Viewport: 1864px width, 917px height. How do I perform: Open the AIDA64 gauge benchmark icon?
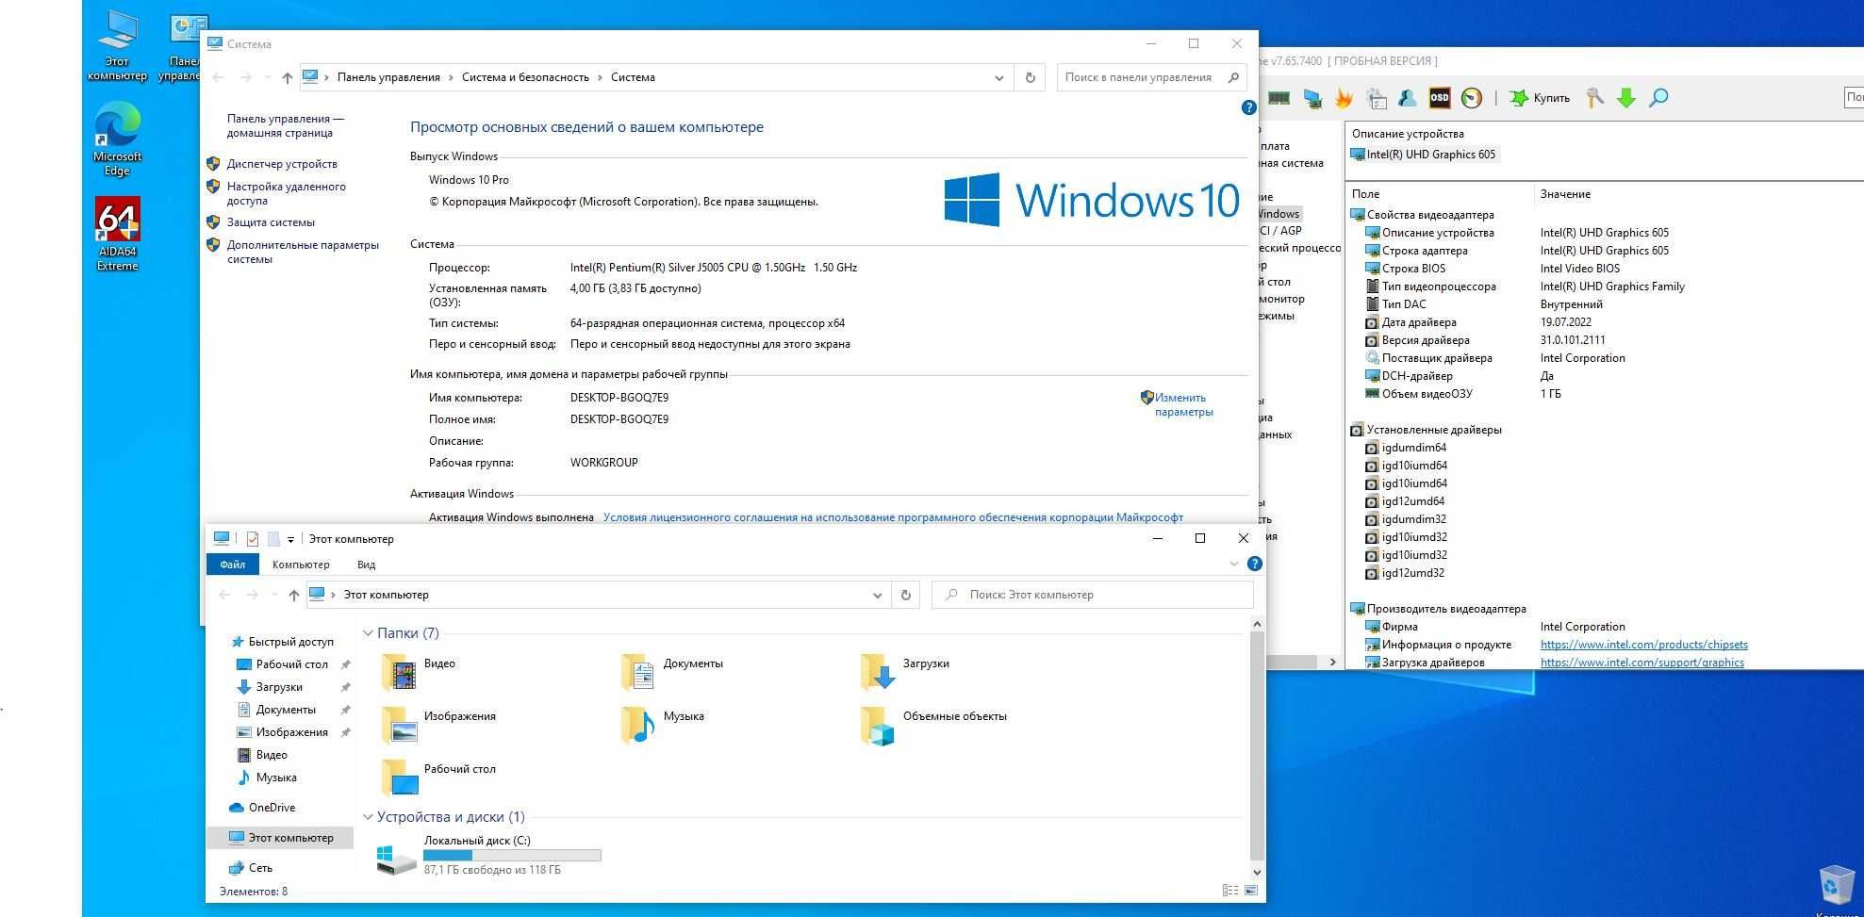pyautogui.click(x=1471, y=98)
